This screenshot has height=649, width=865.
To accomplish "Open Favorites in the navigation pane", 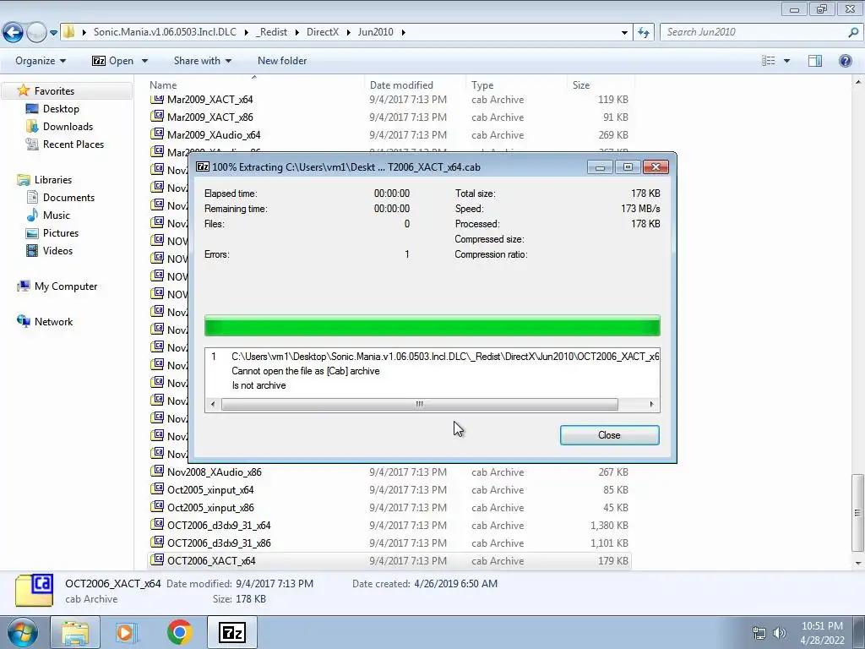I will click(x=54, y=91).
